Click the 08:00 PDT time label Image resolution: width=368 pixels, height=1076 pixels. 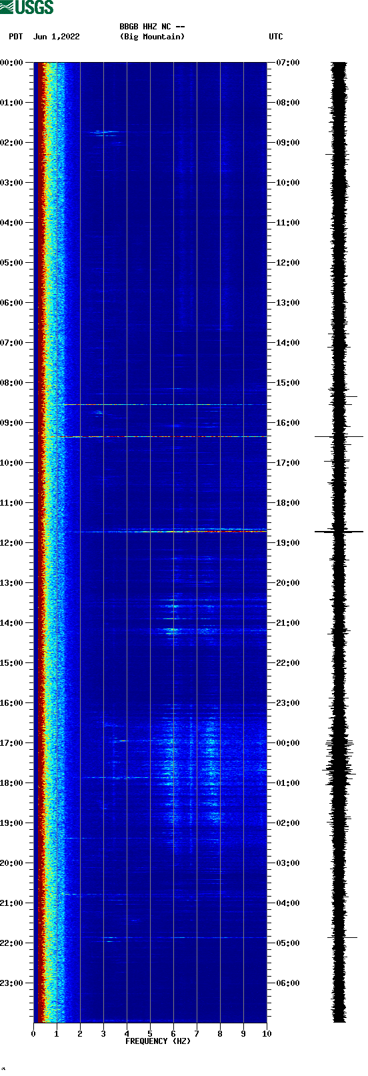pyautogui.click(x=12, y=383)
